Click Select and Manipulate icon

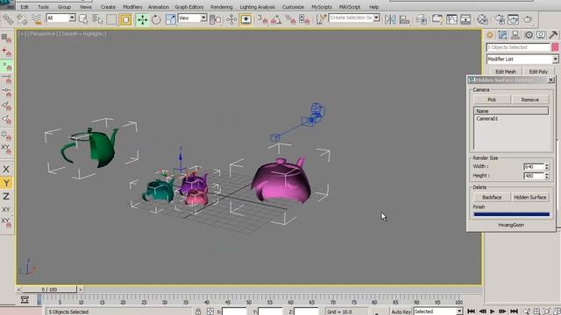tap(231, 19)
